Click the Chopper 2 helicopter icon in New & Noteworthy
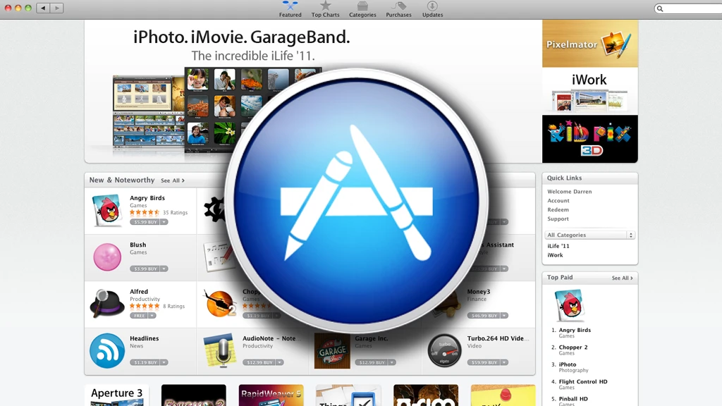The width and height of the screenshot is (722, 406). coord(220,304)
